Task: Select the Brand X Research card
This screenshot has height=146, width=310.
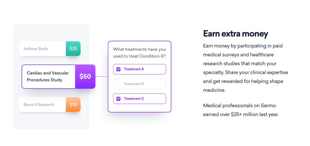Action: [50, 105]
